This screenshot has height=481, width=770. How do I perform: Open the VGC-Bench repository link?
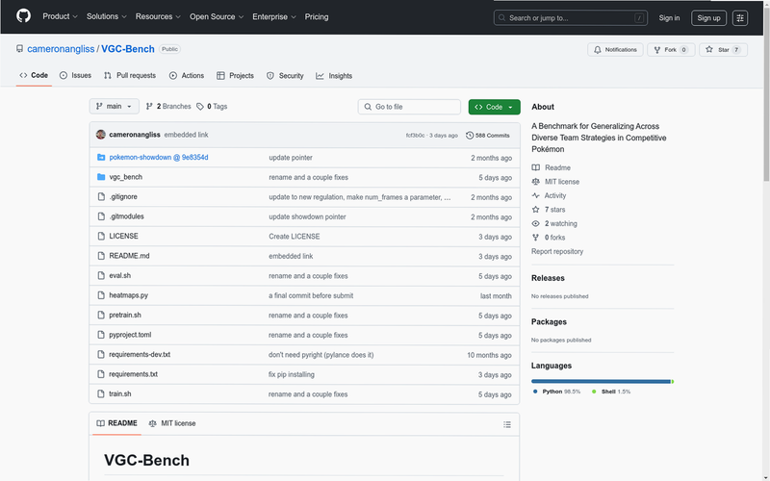pos(128,49)
